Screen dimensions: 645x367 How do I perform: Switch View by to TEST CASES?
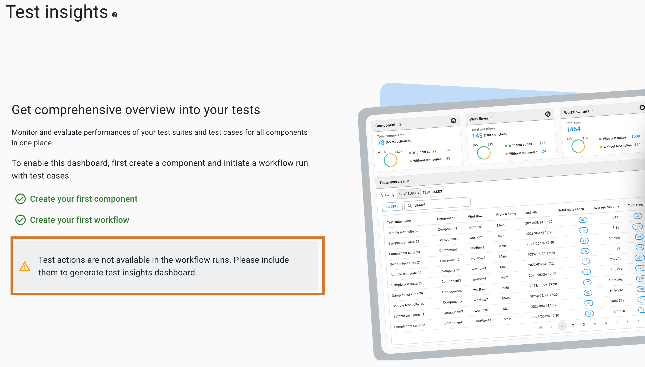coord(432,192)
